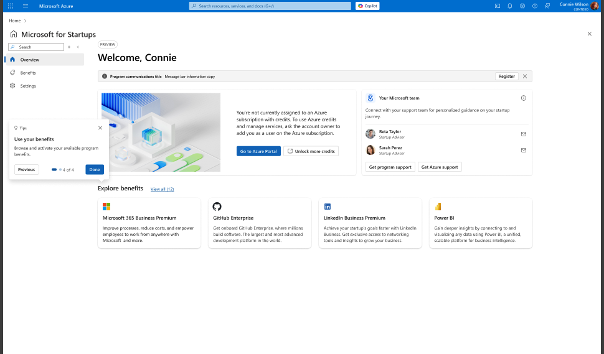Image resolution: width=604 pixels, height=354 pixels.
Task: Open View all (12) benefits link
Action: point(162,189)
